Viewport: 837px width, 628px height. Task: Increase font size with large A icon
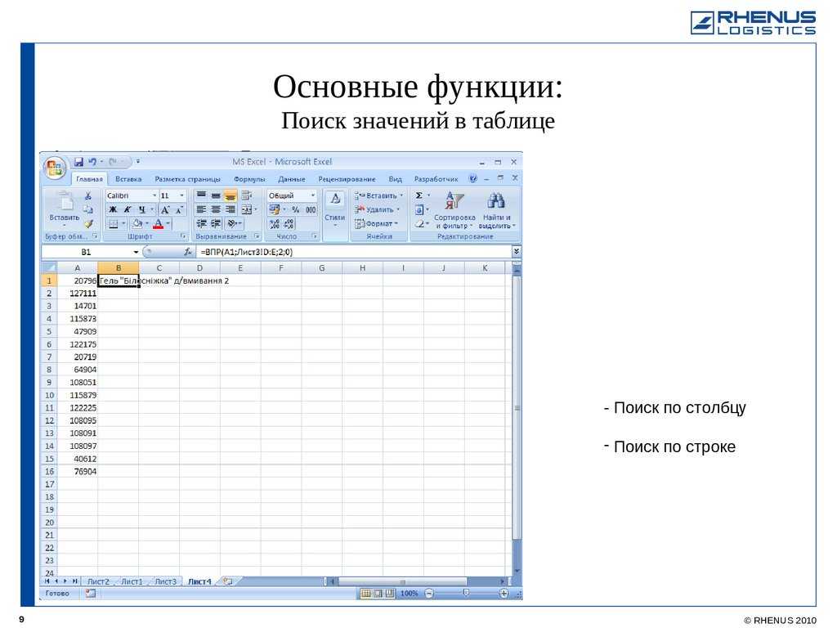coord(165,210)
